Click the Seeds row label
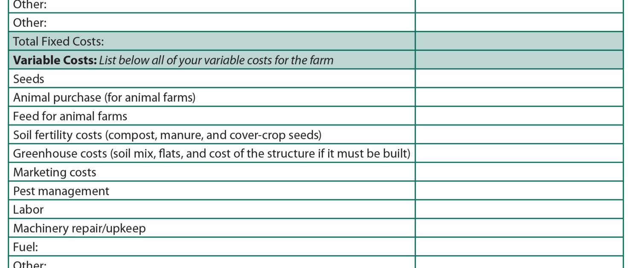Image resolution: width=640 pixels, height=268 pixels. coord(29,79)
